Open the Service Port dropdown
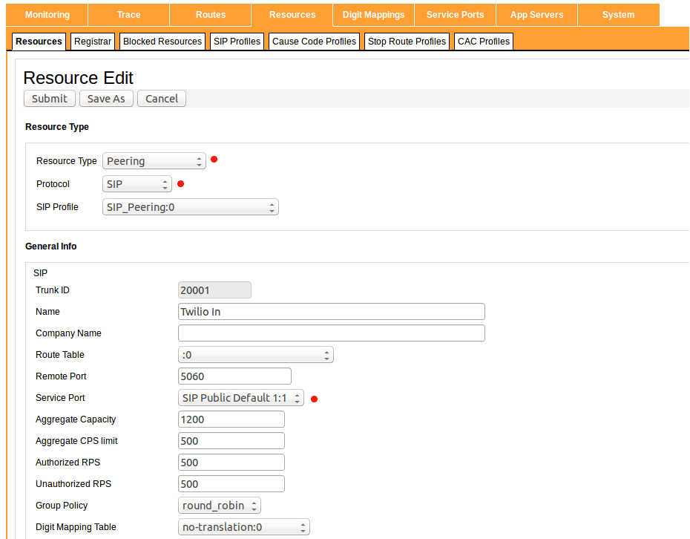 click(240, 397)
